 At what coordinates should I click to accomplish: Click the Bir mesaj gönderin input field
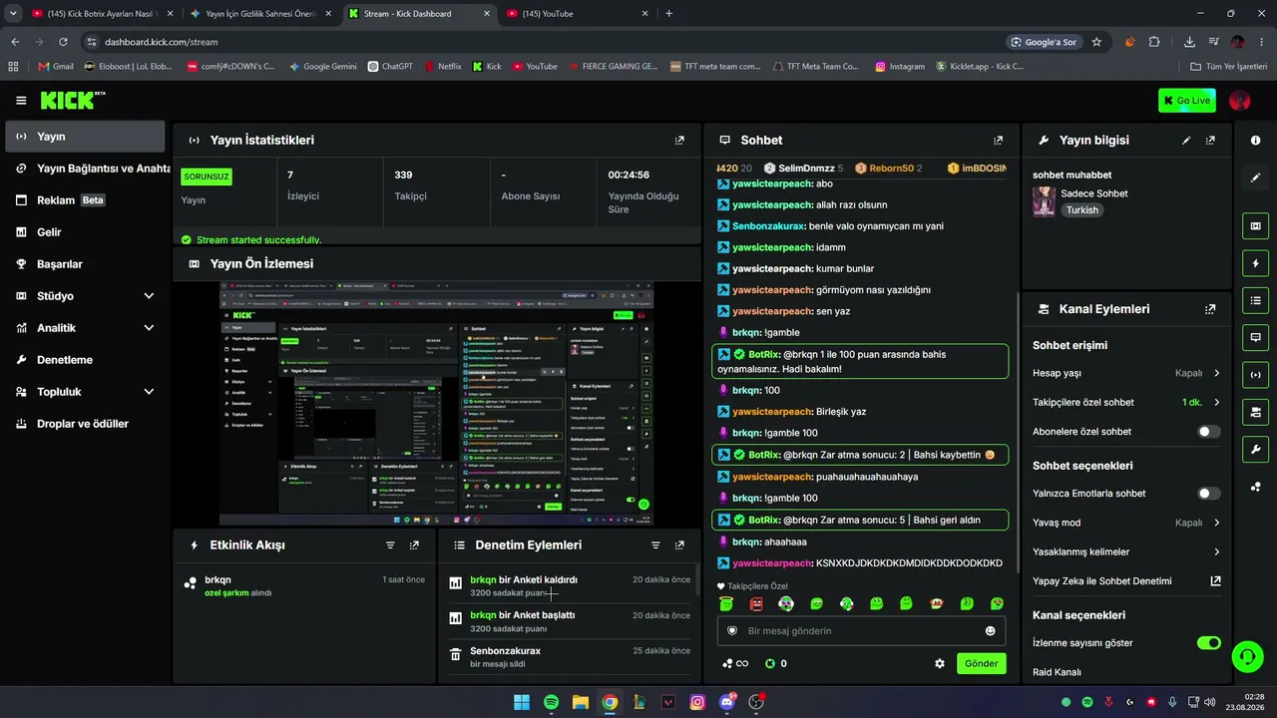click(861, 631)
